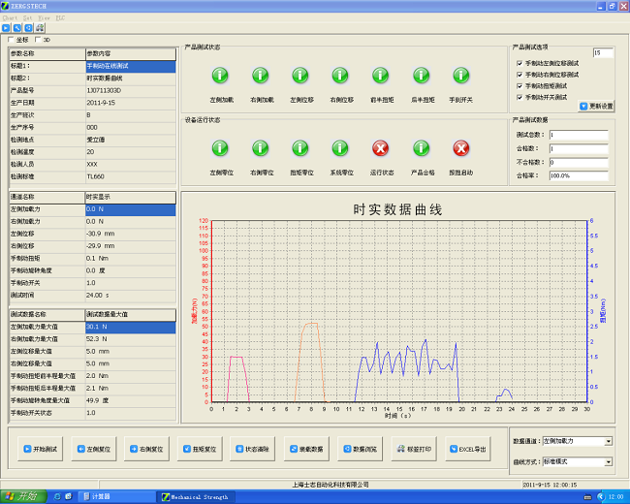This screenshot has height=504, width=630.
Task: Click the 右侧零位 green status indicator
Action: [x=261, y=148]
